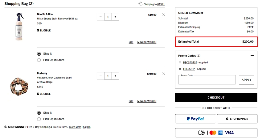Click the ShopRunner ELIGIBLE badge on stain remover
This screenshot has height=140, width=262.
coord(44,31)
